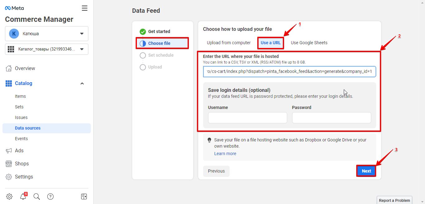Click the Commerce Manager title
Screen dimensions: 425x204
coord(39,19)
